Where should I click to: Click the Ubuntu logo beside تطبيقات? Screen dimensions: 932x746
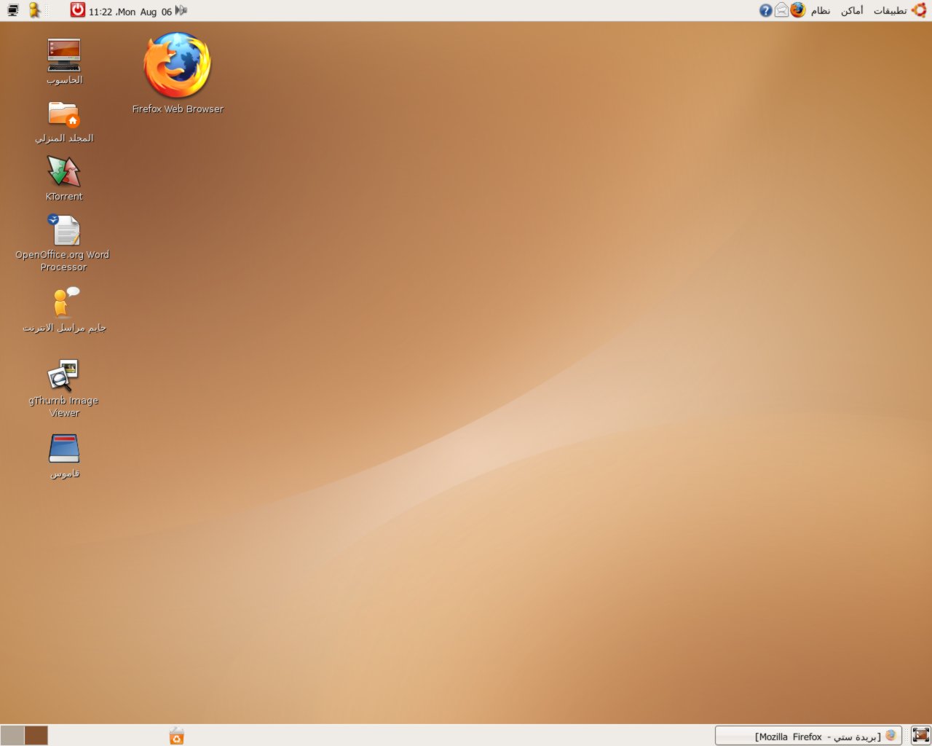click(919, 10)
